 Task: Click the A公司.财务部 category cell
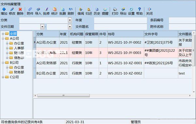(x=47, y=63)
